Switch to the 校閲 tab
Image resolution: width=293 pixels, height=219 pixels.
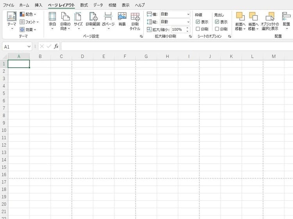tap(112, 5)
